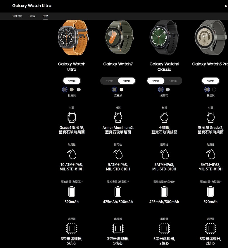Viewport: 228px width, 248px height.
Task: Click Watch Ultra 590mAh battery value
Action: click(72, 202)
